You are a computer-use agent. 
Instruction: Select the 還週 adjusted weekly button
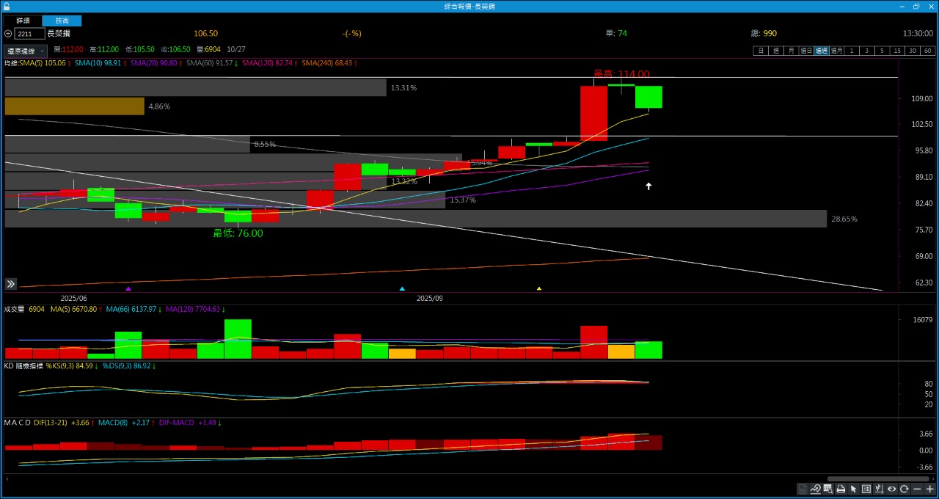pos(821,51)
